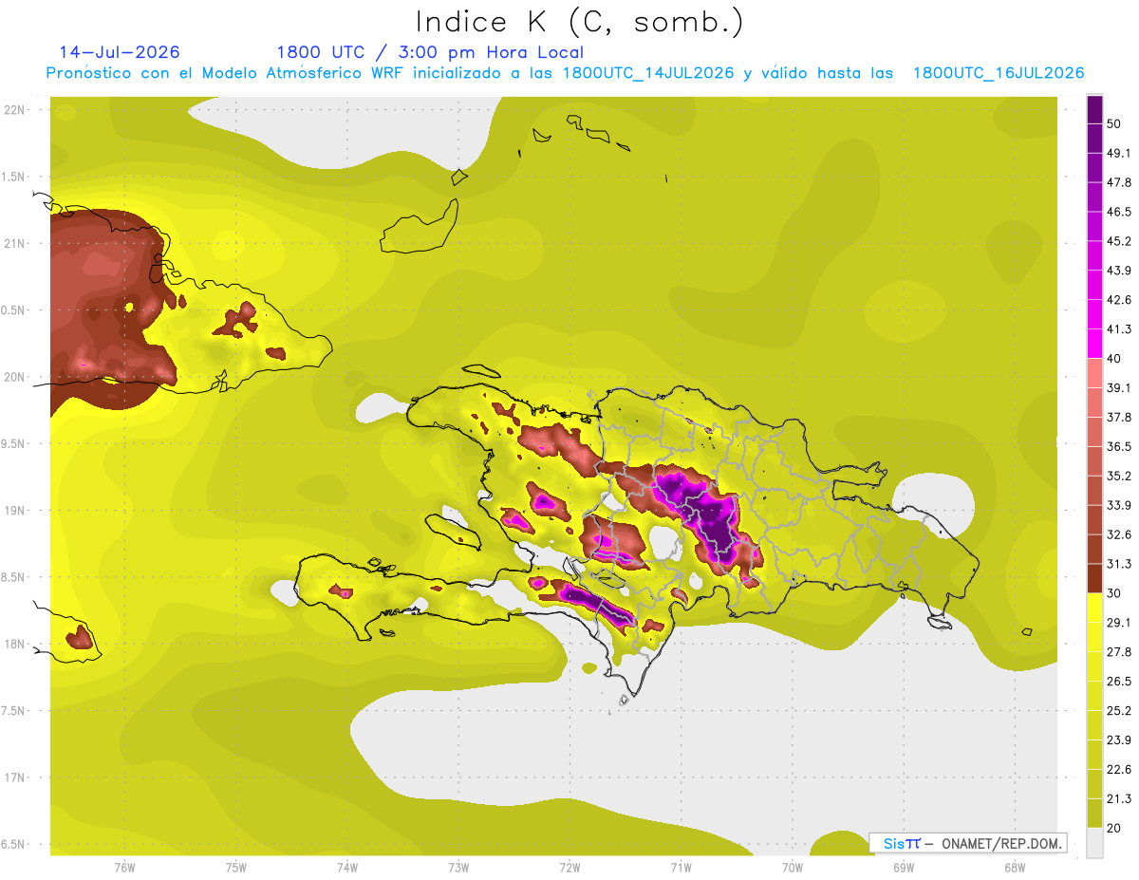Click the '1800UTC_16JUL2026' valid-until time text
The width and height of the screenshot is (1139, 880).
pyautogui.click(x=999, y=73)
